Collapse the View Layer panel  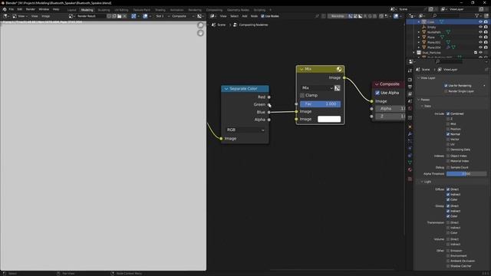pyautogui.click(x=419, y=78)
